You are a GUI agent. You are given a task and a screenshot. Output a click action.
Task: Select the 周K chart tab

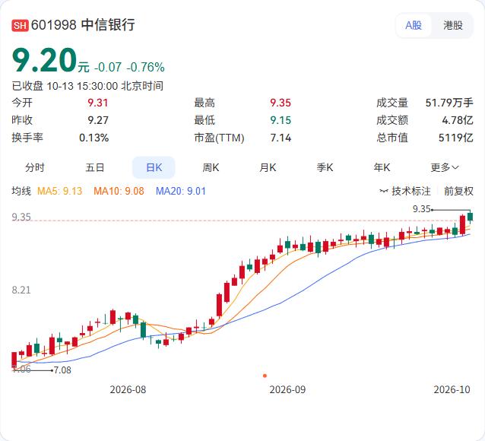point(211,168)
